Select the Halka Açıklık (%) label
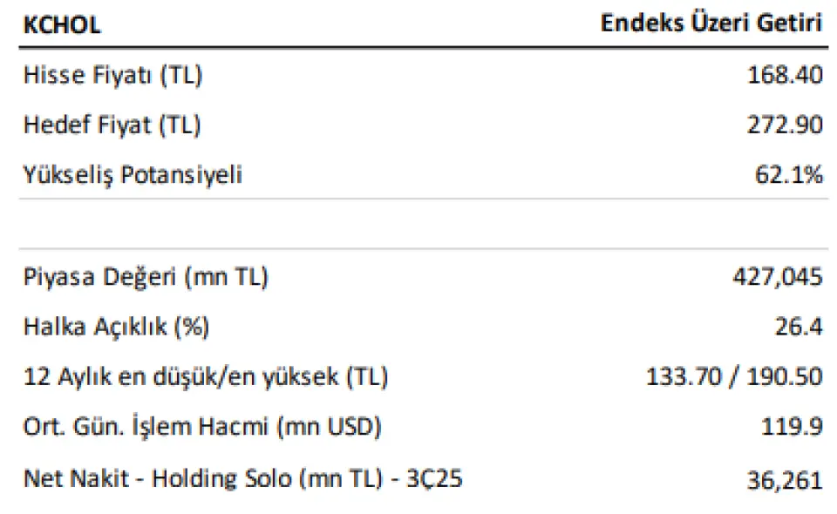The height and width of the screenshot is (514, 837). tap(116, 328)
